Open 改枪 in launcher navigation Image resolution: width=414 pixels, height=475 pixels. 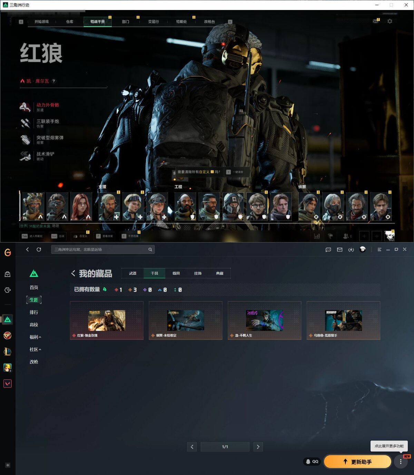34,362
